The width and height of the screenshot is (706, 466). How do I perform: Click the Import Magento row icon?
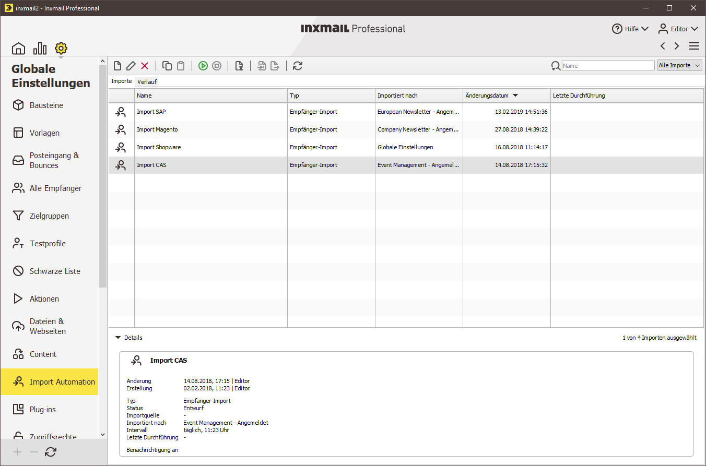click(x=121, y=129)
